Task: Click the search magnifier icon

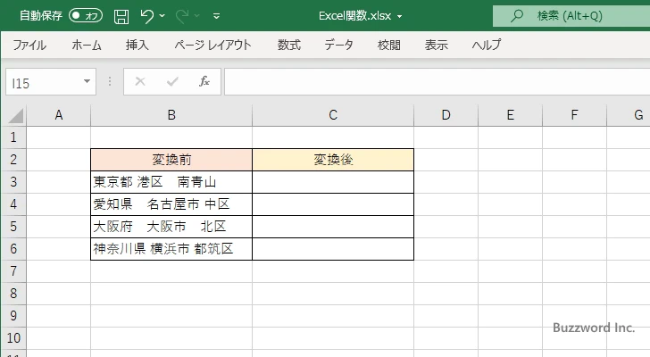Action: tap(516, 16)
